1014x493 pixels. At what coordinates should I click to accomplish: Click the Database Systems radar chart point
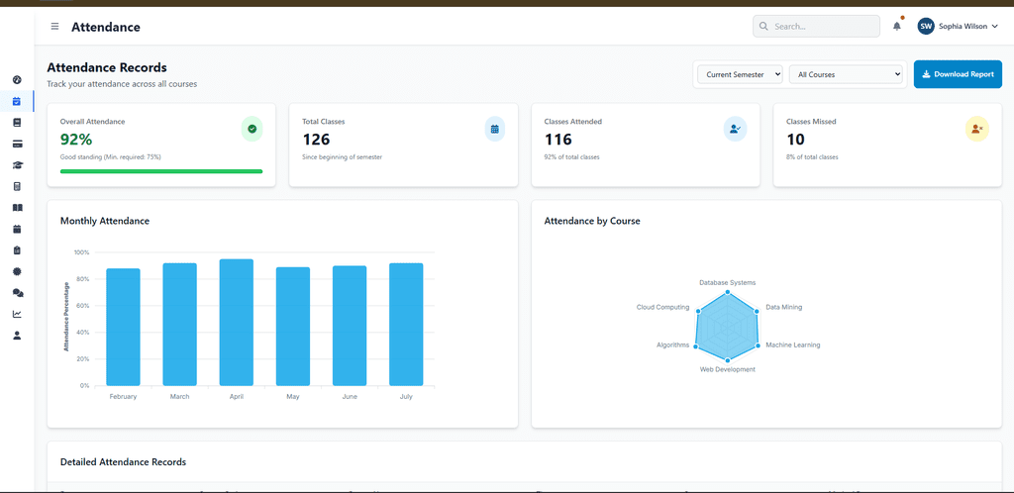click(728, 293)
